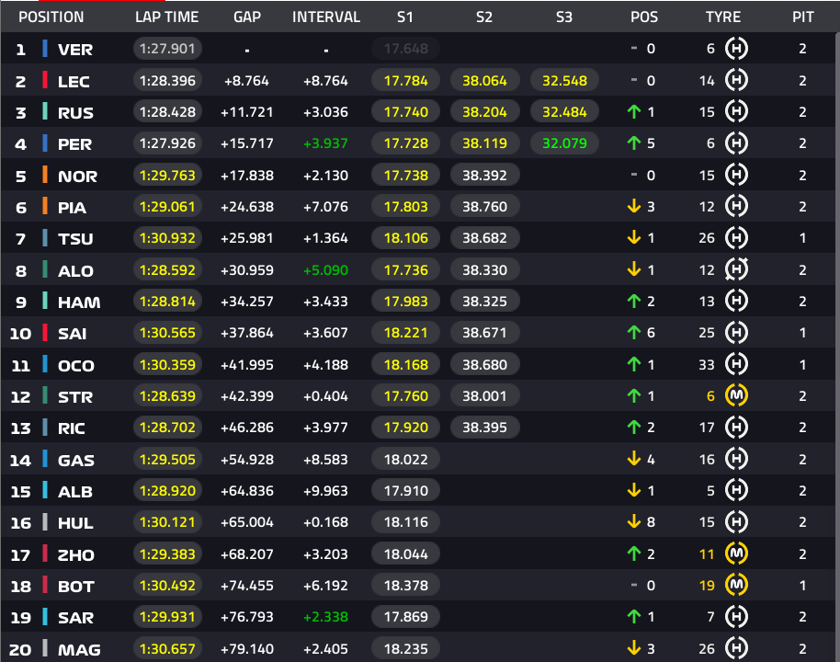This screenshot has height=662, width=840.
Task: Click ALO's hard tyre icon
Action: pyautogui.click(x=736, y=269)
